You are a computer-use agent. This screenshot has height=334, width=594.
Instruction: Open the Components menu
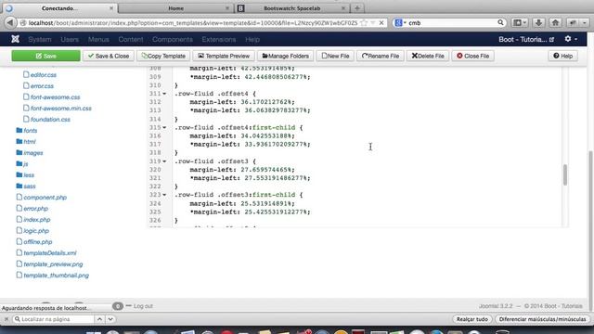click(173, 39)
